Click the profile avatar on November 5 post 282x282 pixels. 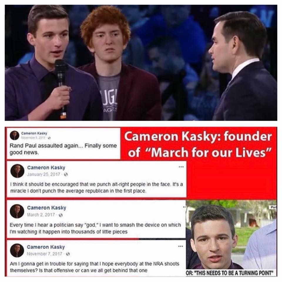15,135
